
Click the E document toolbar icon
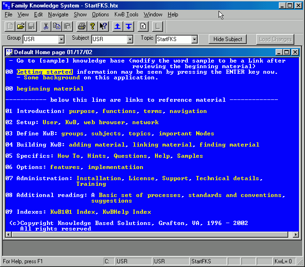(x=143, y=26)
